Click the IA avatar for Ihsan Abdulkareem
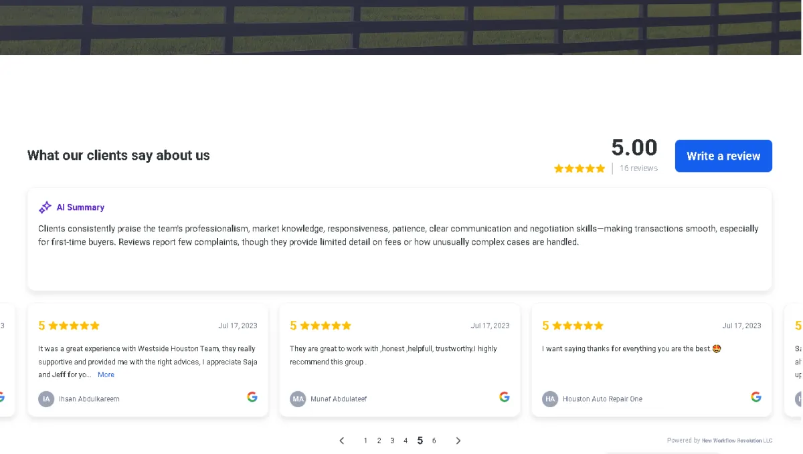The height and width of the screenshot is (454, 803). [x=46, y=399]
